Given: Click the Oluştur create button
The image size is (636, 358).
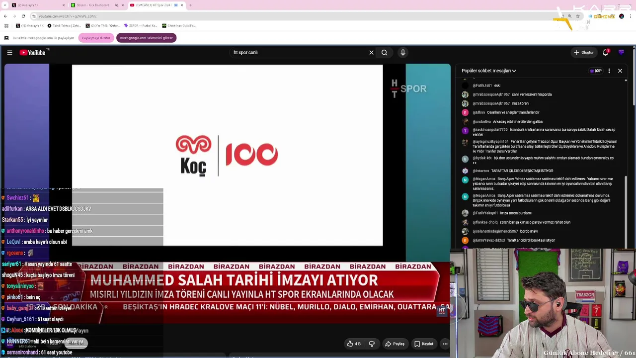Looking at the screenshot, I should point(584,52).
